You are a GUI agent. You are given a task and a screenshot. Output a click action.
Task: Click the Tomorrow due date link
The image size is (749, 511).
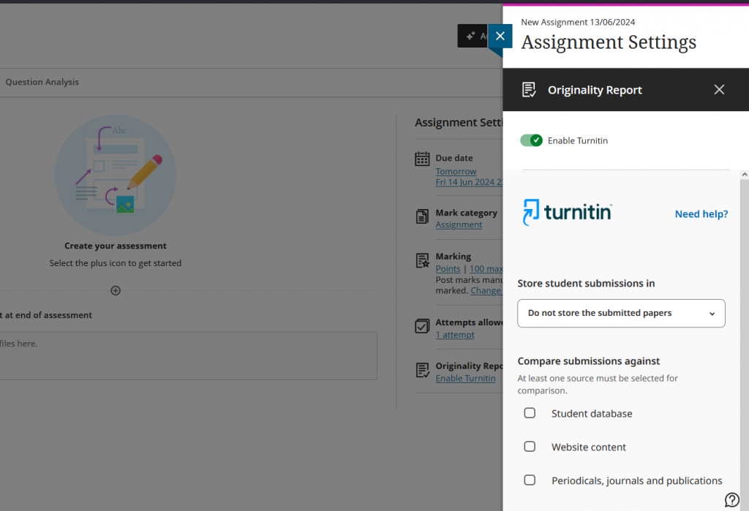click(456, 171)
